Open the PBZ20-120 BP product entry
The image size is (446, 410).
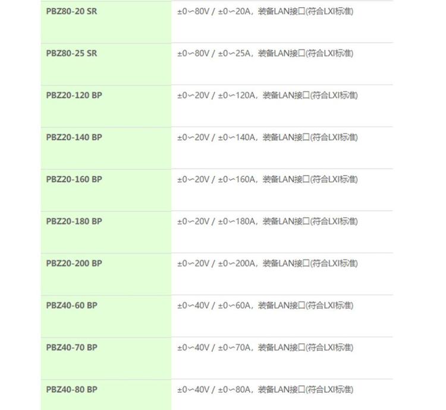coord(74,95)
